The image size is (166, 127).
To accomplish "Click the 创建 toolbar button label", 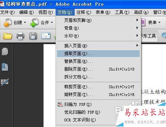I will (x=18, y=22).
